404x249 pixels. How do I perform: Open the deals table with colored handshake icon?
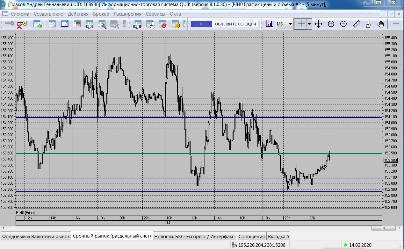coord(137,24)
